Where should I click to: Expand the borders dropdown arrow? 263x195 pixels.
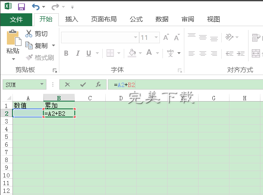[x=119, y=53]
